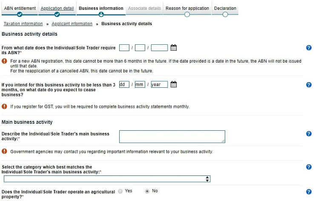This screenshot has height=201, width=315.
Task: Select Yes for agricultural property
Action: (120, 191)
